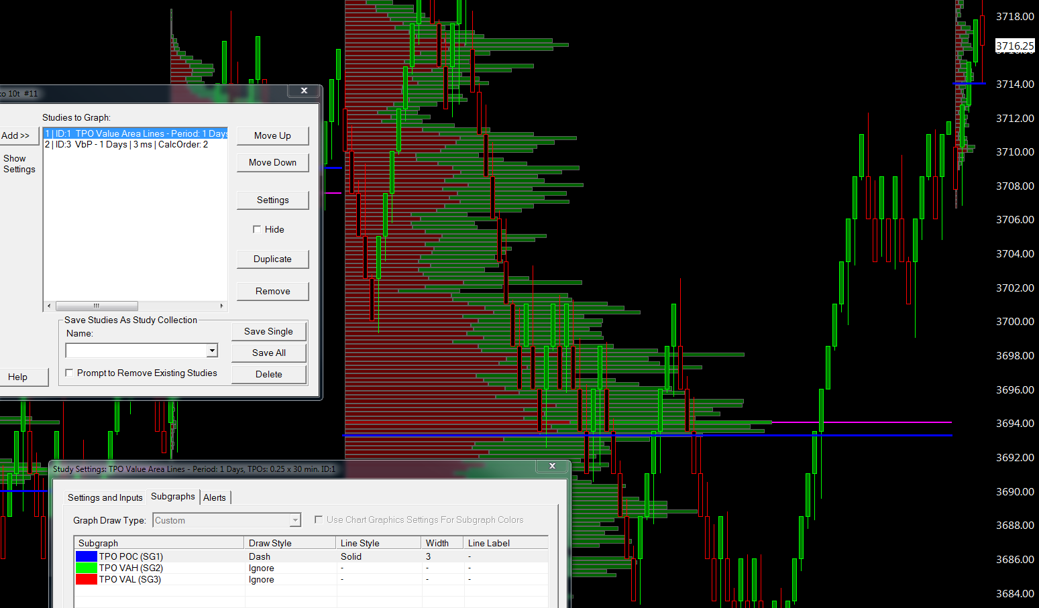
Task: Click the Ignore draw style for TPO VAH
Action: coord(262,568)
